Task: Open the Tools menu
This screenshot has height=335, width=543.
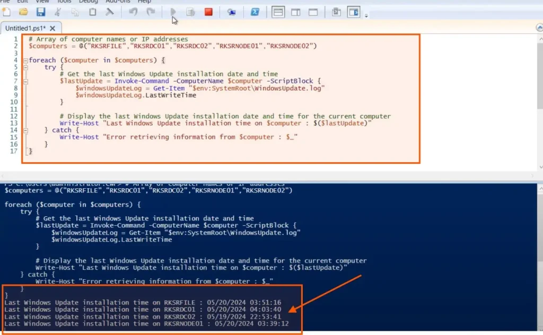Action: click(x=64, y=2)
